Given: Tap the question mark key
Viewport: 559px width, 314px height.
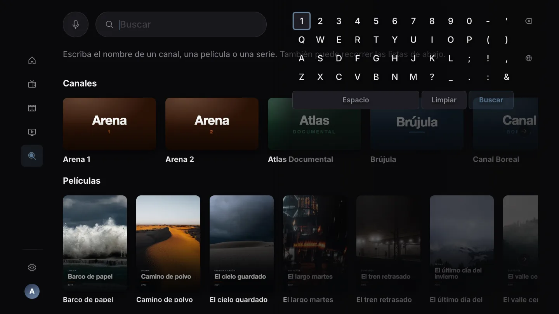Looking at the screenshot, I should (432, 77).
